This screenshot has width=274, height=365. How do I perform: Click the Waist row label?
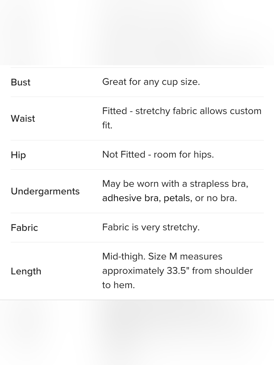(23, 119)
